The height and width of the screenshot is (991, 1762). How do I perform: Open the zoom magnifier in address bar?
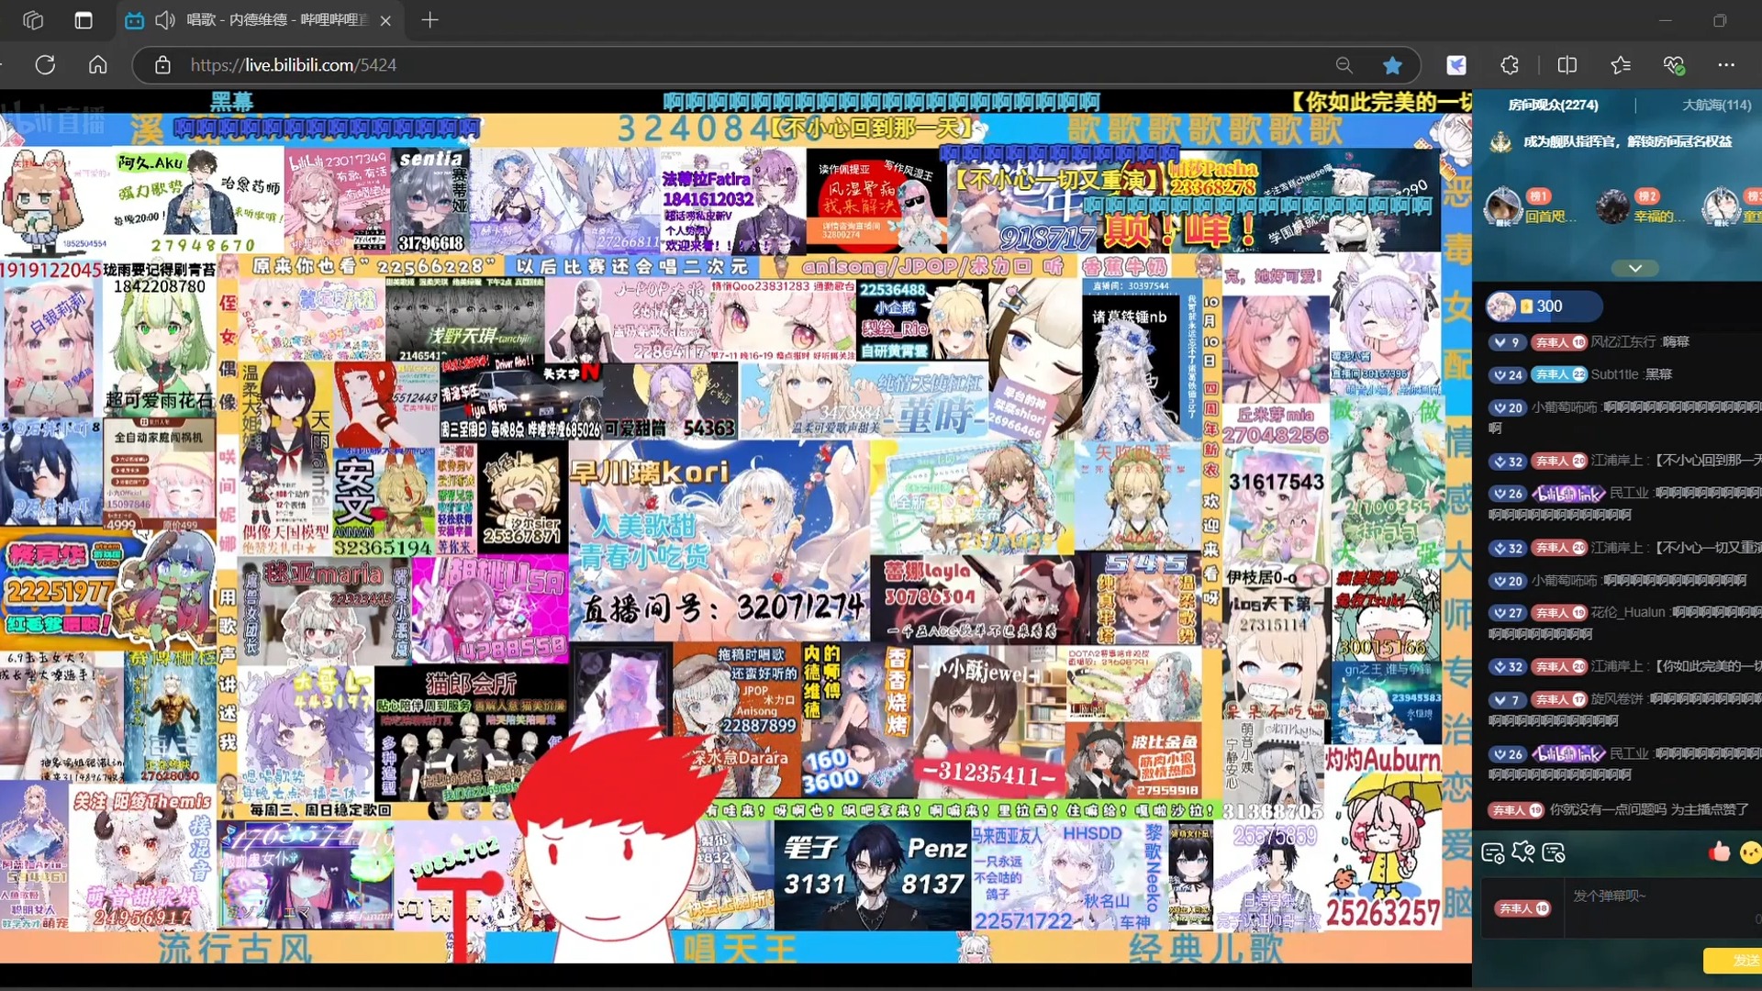coord(1344,65)
